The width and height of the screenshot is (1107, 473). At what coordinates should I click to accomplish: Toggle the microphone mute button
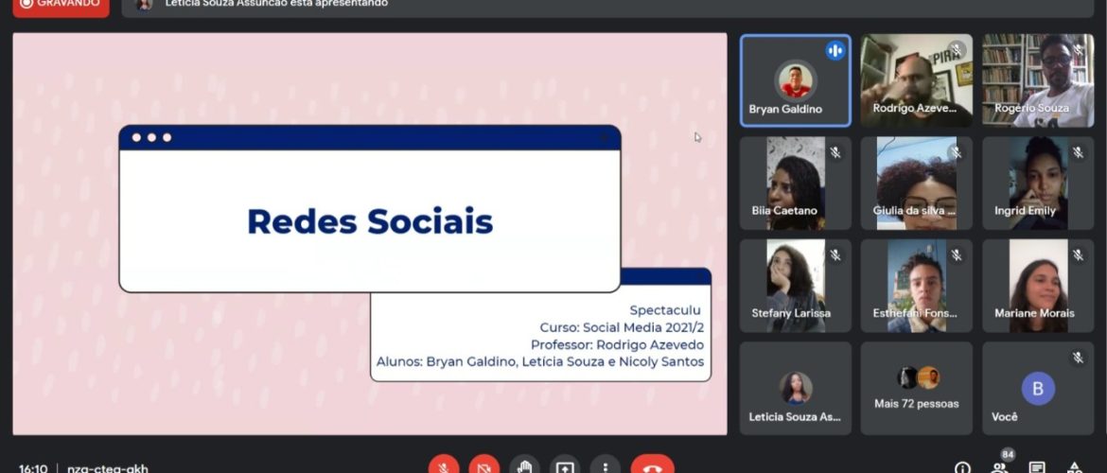[x=443, y=466]
